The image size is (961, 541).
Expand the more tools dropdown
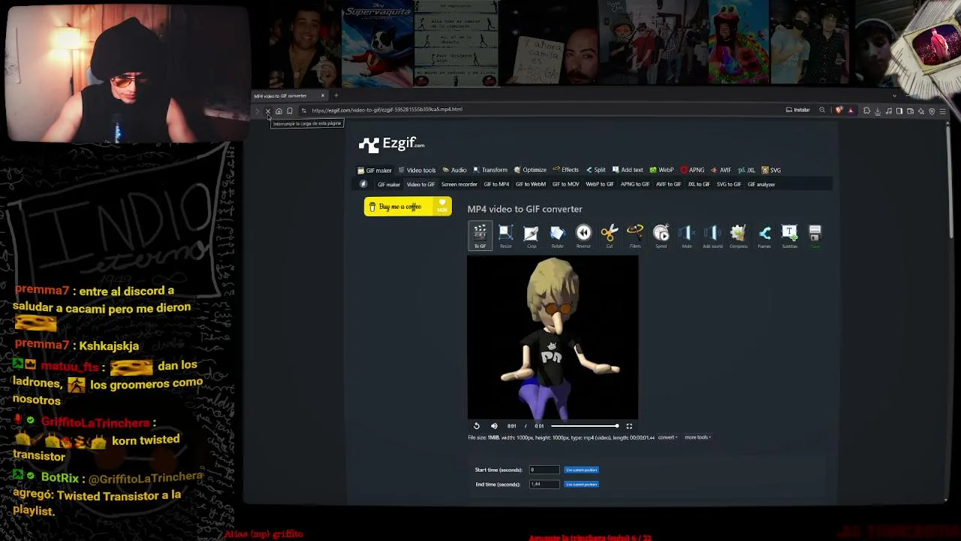(x=697, y=437)
